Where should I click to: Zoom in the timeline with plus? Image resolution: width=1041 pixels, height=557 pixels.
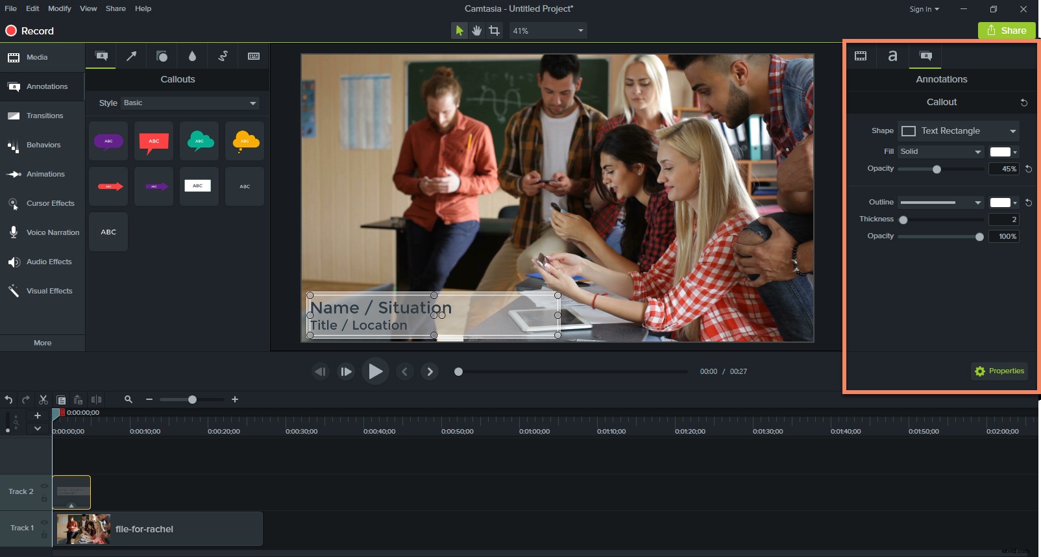pos(235,399)
